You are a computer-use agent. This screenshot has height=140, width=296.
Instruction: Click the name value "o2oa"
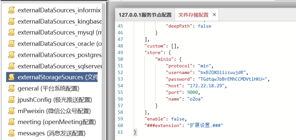click(195, 99)
